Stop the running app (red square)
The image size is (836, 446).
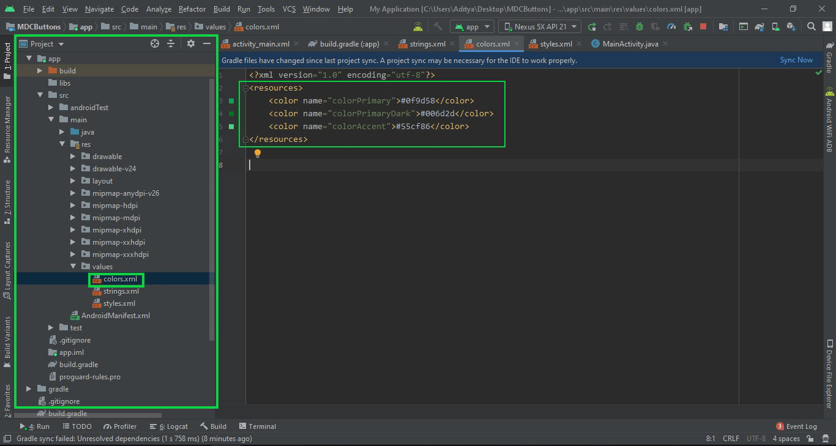[704, 26]
